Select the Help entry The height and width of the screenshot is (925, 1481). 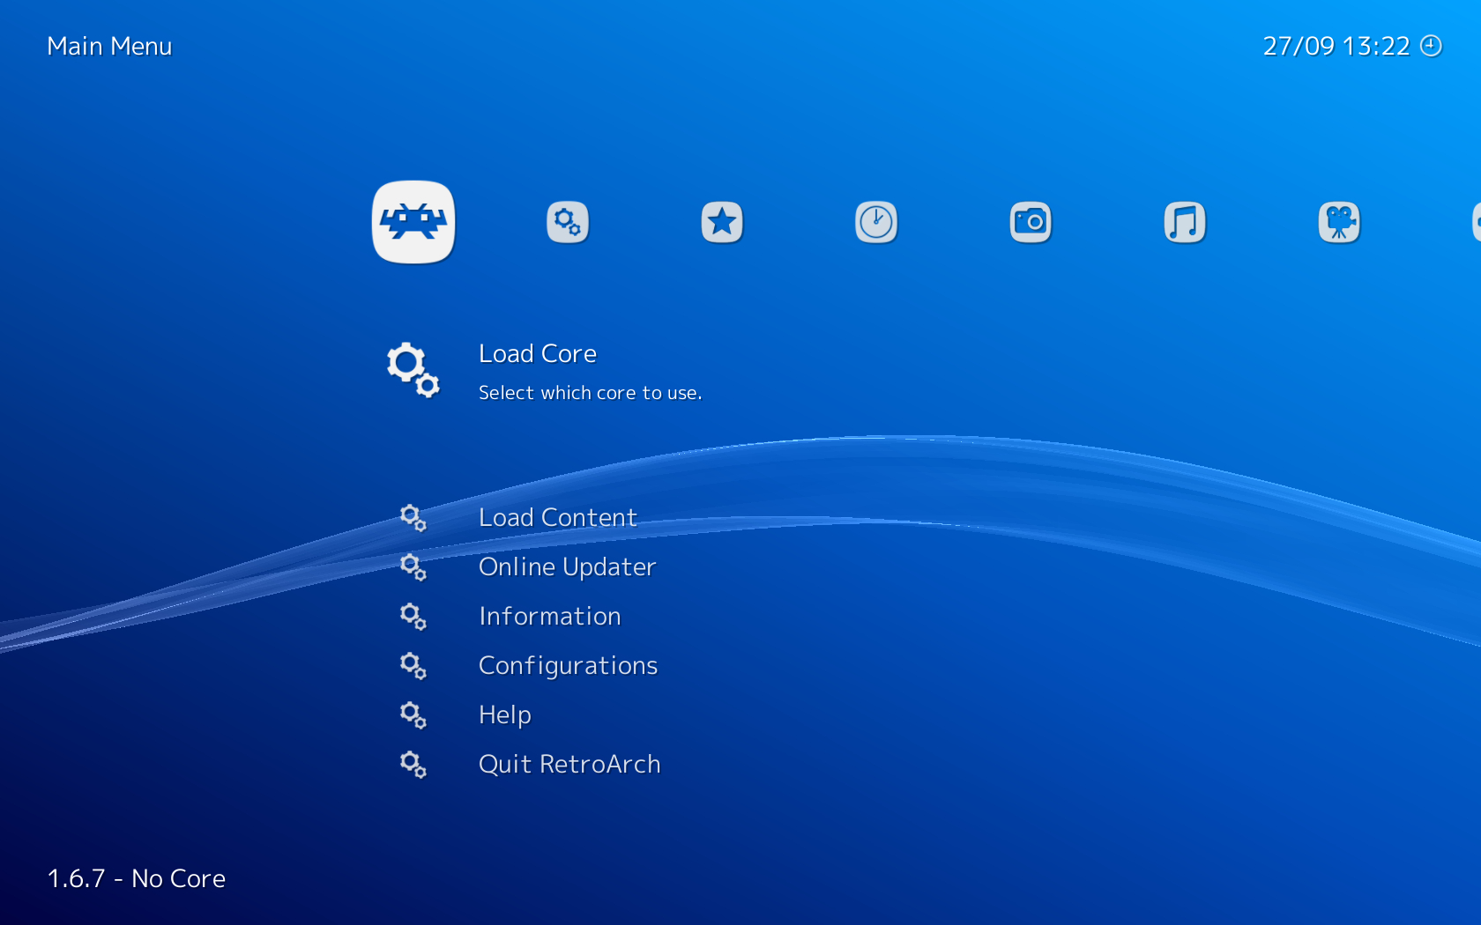(x=504, y=714)
